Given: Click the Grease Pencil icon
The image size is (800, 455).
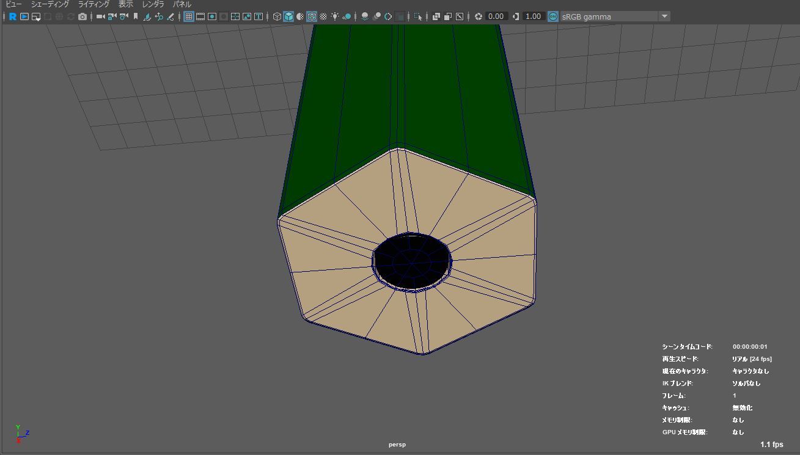Looking at the screenshot, I should pos(171,16).
